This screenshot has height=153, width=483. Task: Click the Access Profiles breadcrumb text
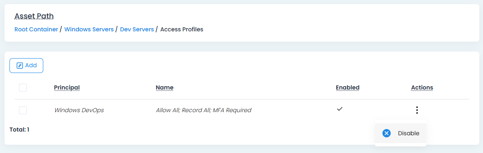coord(182,30)
